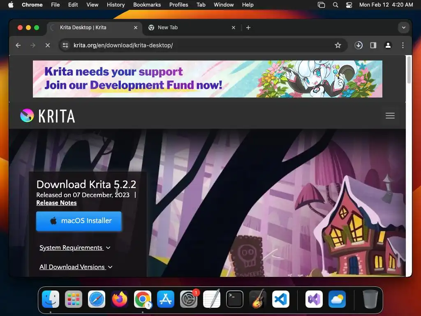
Task: Click the Krita logo
Action: 48,116
